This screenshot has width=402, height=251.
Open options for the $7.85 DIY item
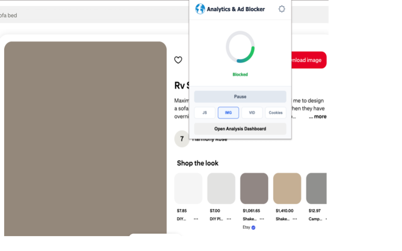click(196, 219)
